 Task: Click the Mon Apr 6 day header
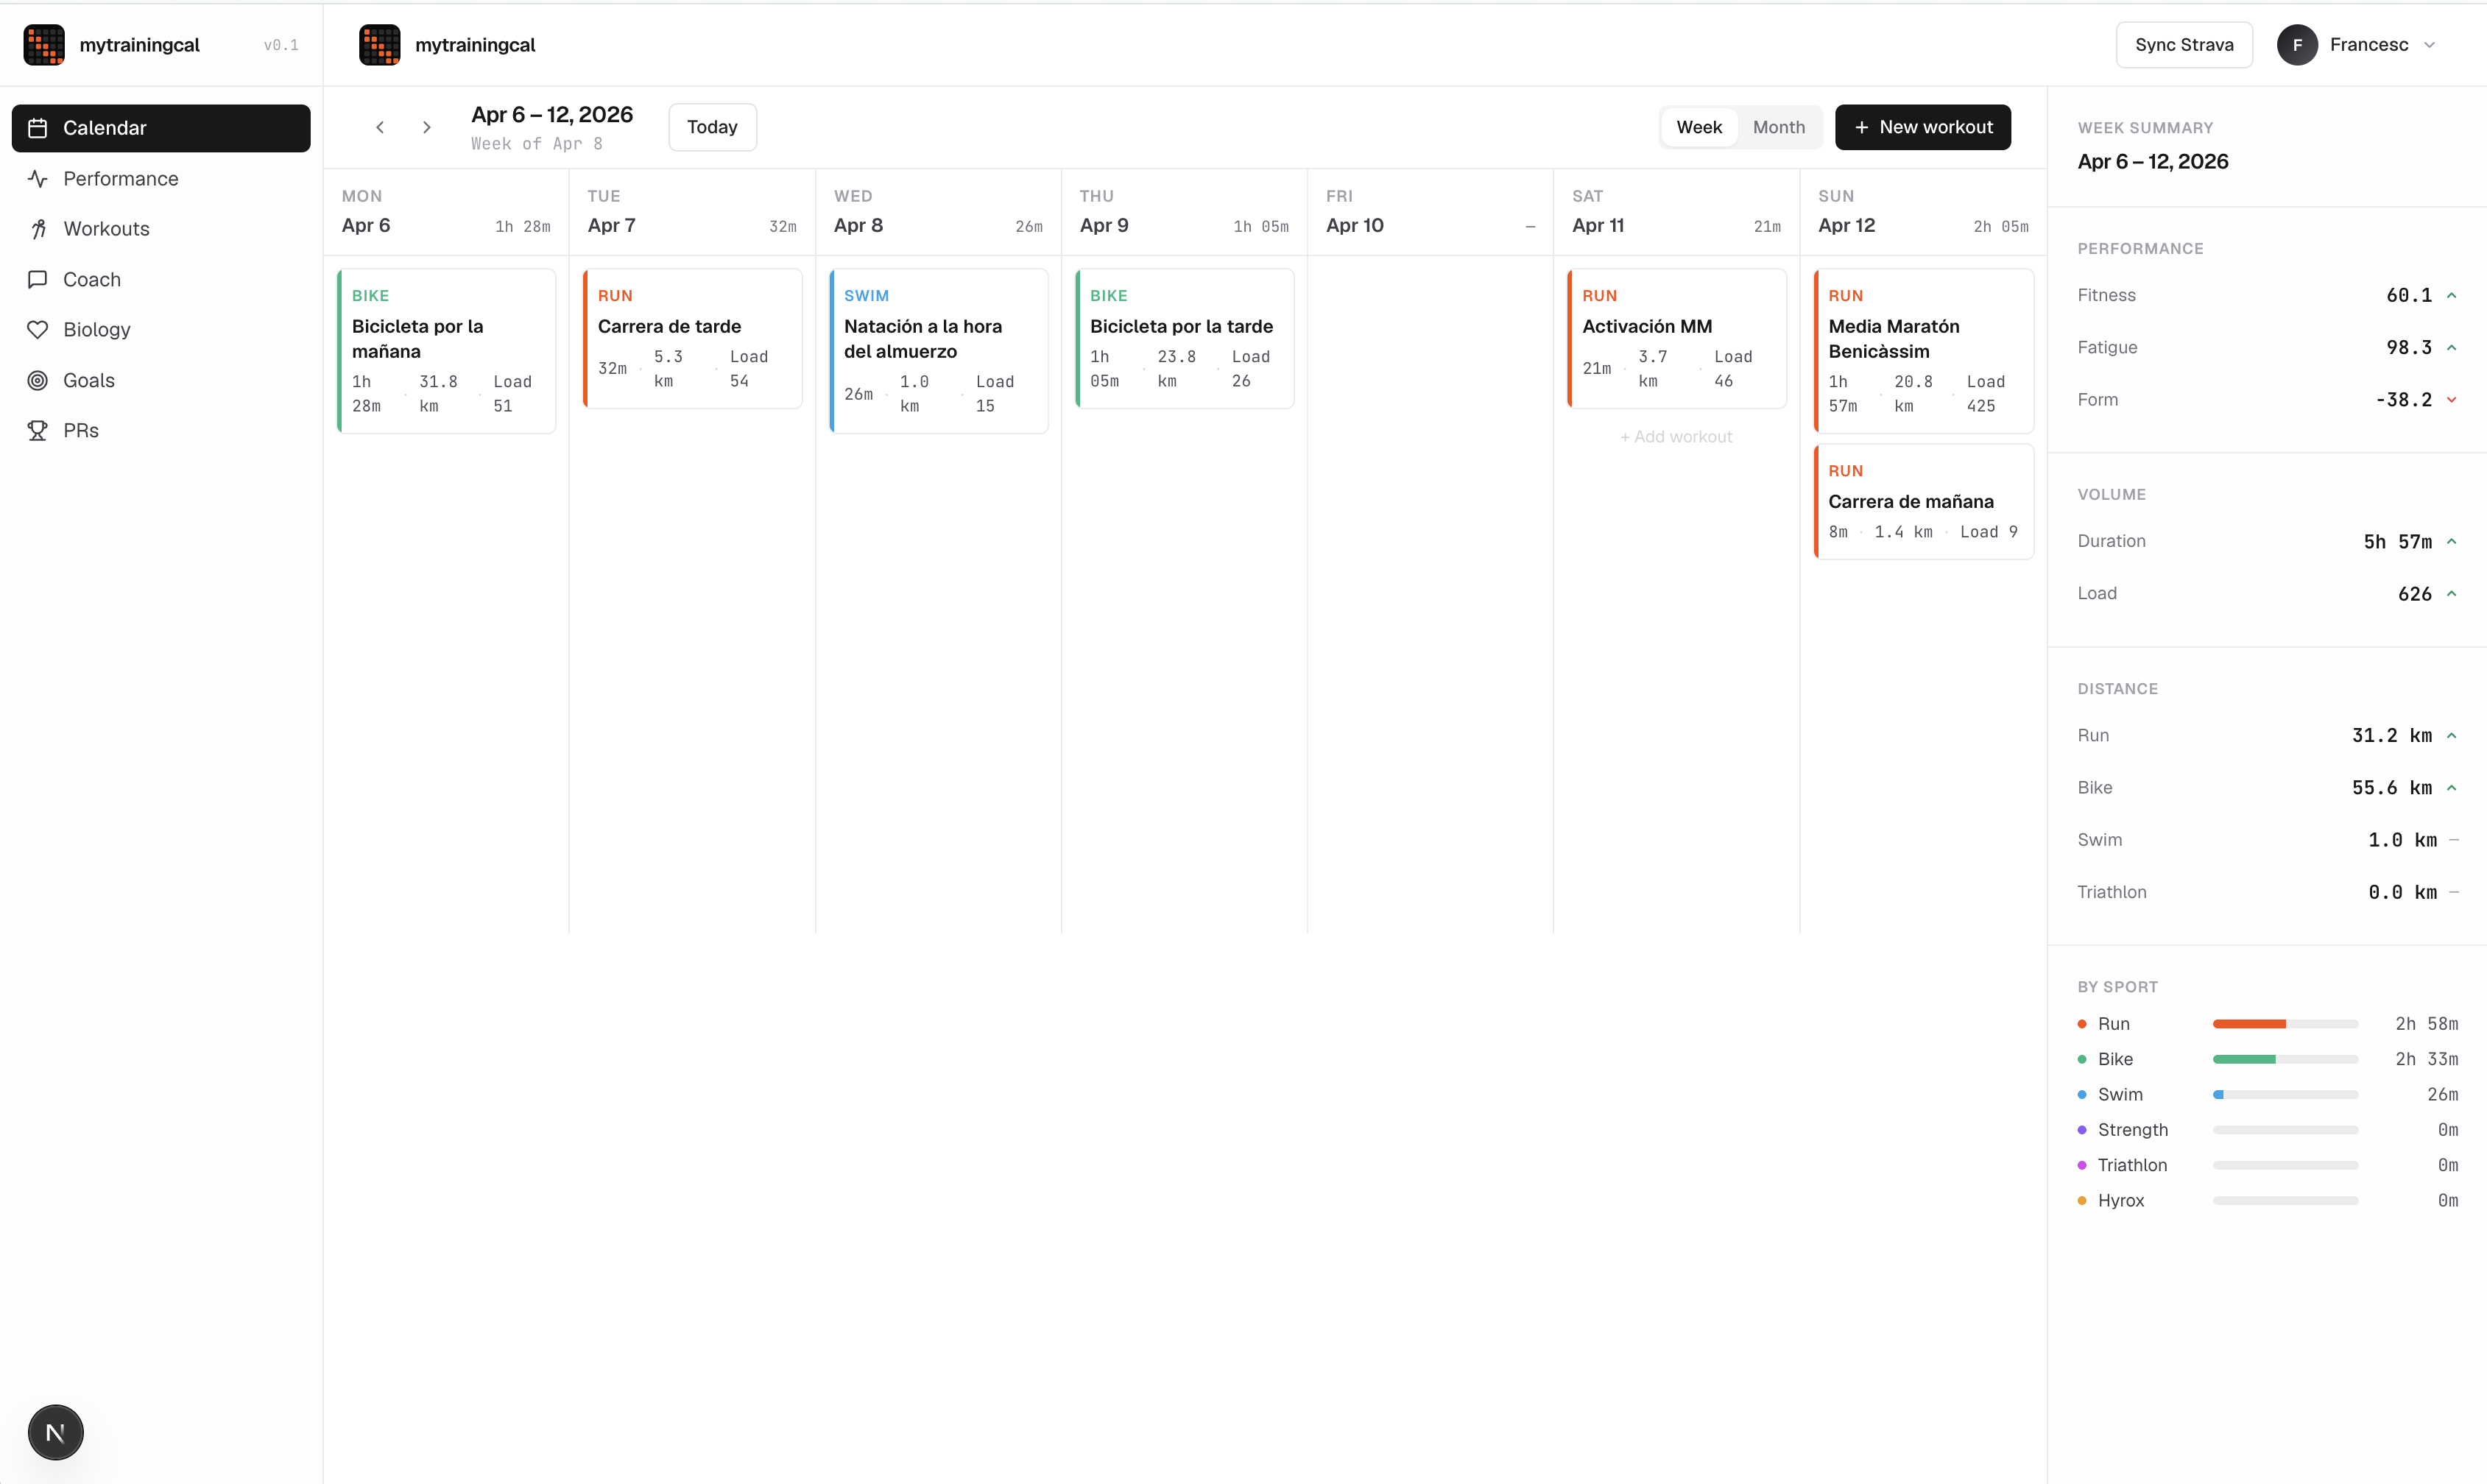tap(446, 212)
